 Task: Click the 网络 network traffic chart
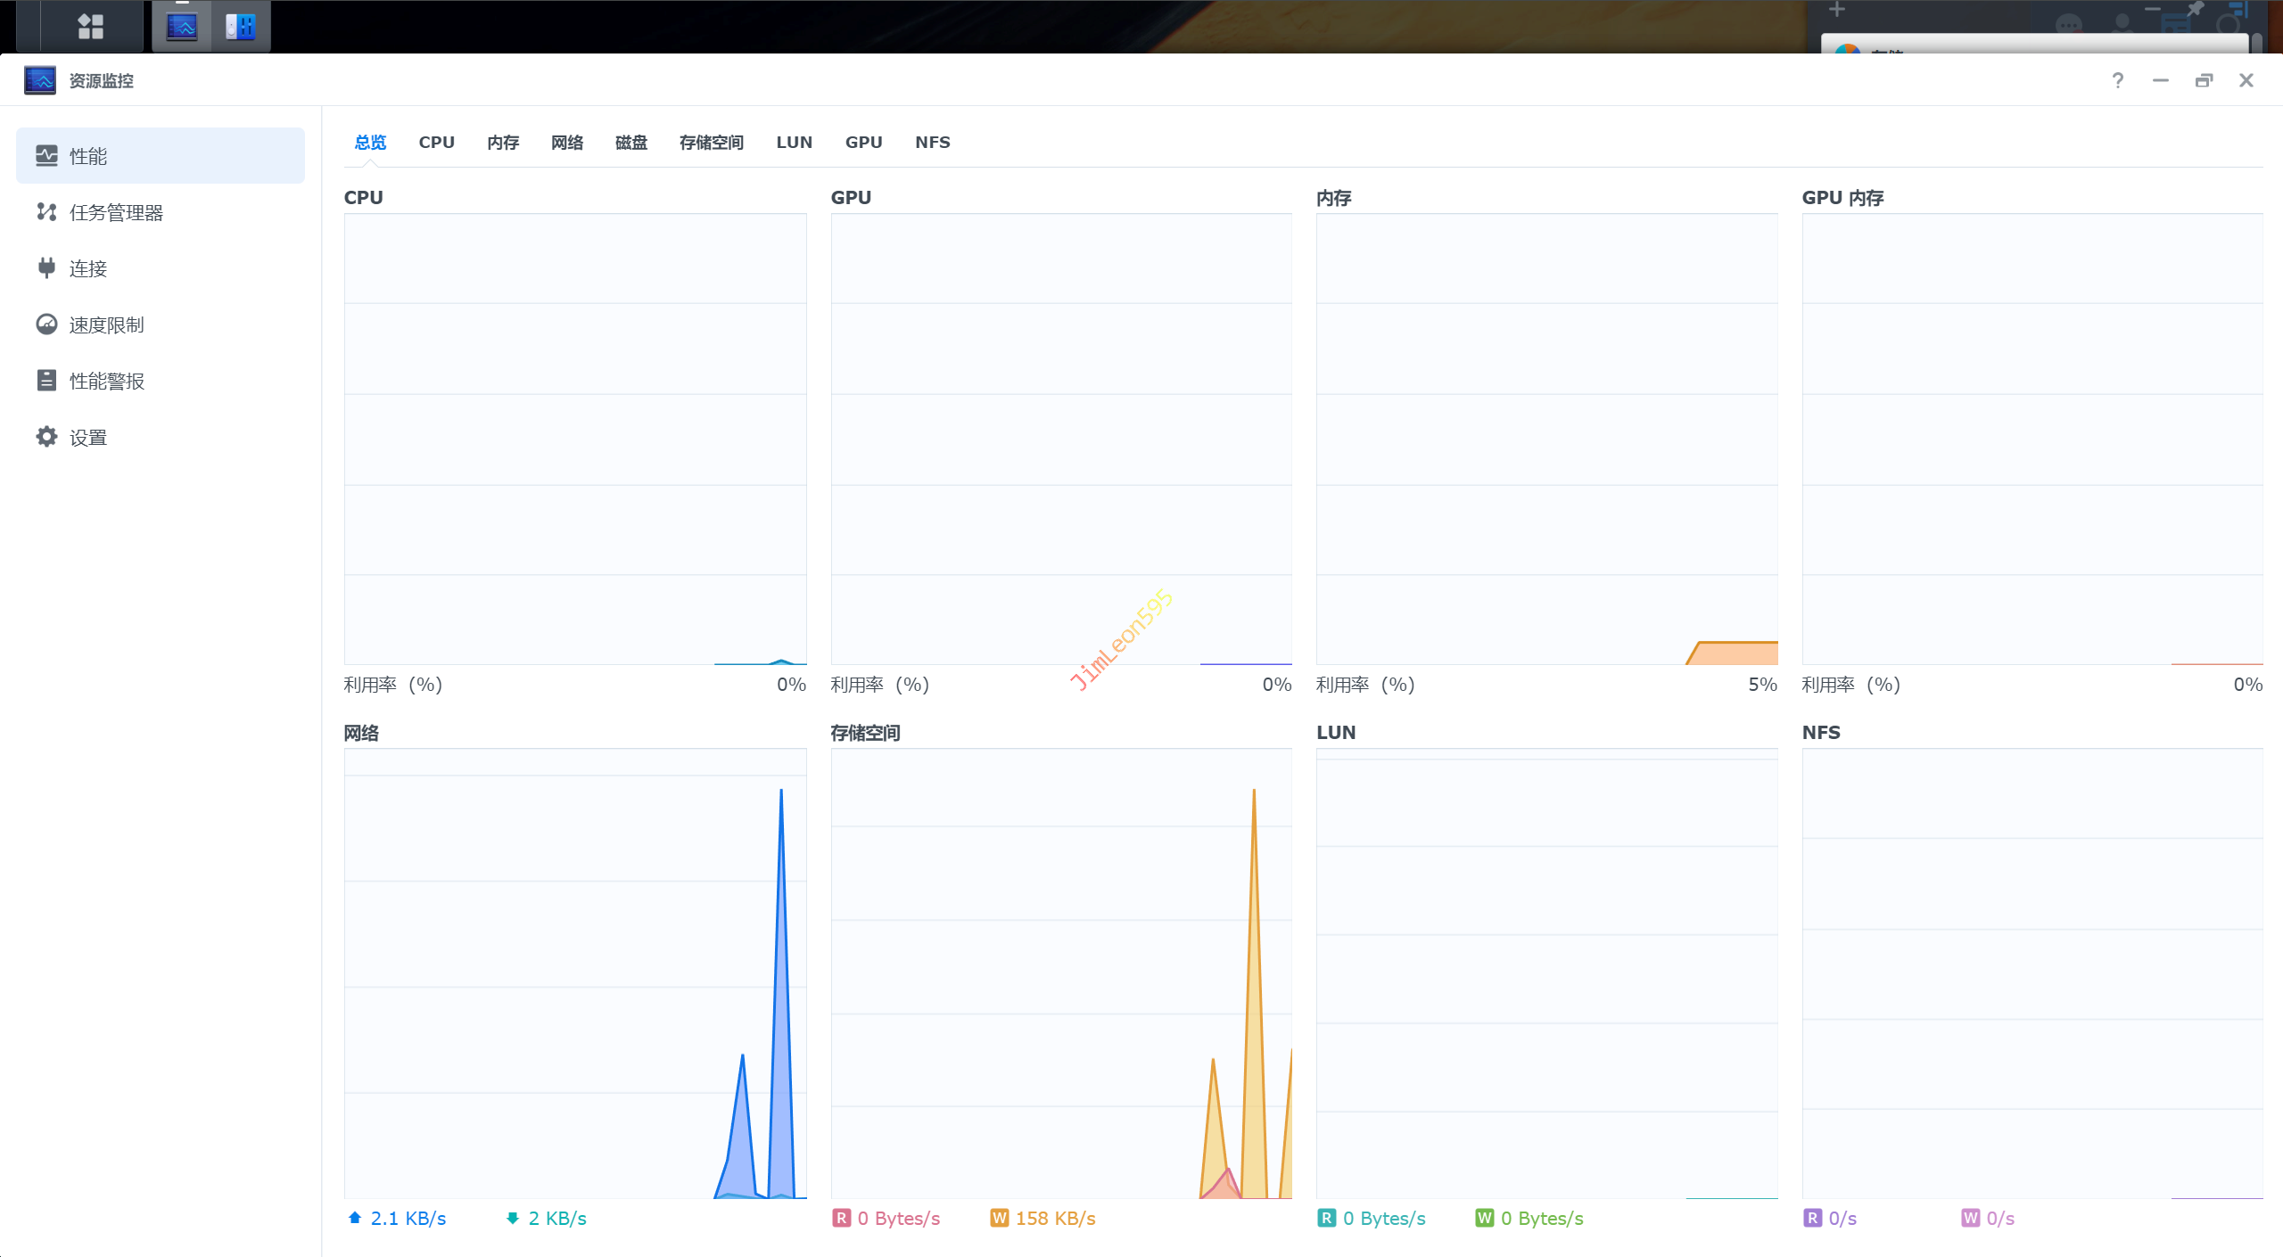[x=575, y=974]
